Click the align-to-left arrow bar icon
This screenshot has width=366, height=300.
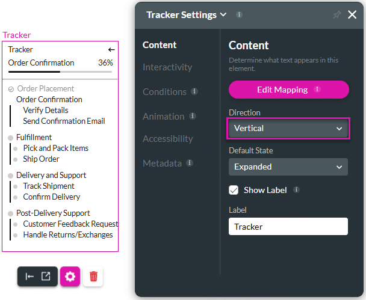pos(29,277)
